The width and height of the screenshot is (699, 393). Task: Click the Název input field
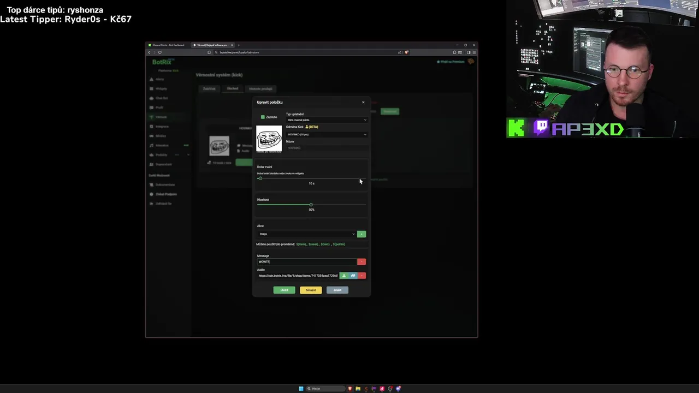327,148
